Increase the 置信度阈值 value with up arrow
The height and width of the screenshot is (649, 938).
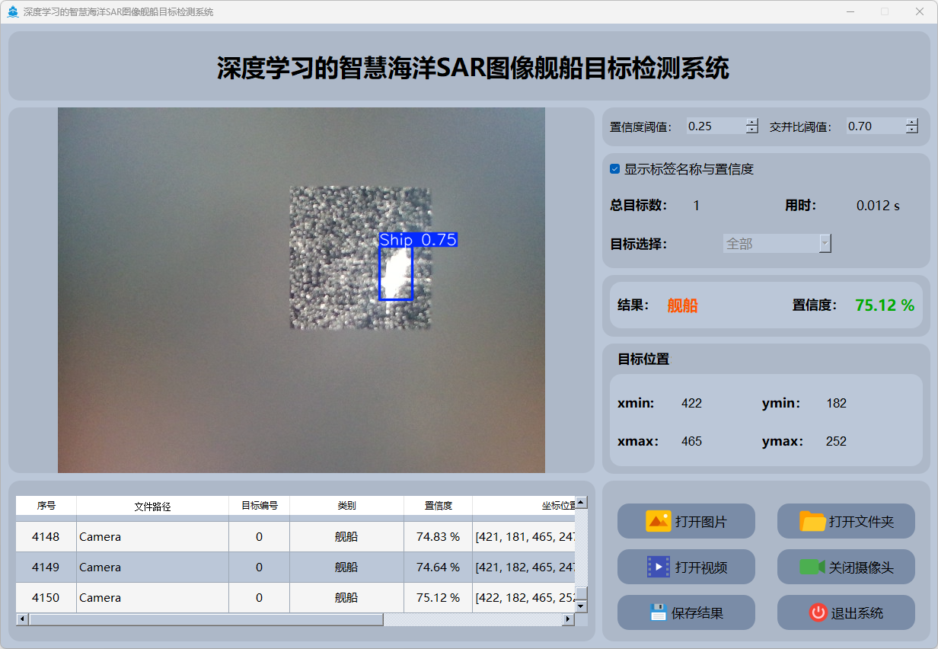click(x=752, y=123)
